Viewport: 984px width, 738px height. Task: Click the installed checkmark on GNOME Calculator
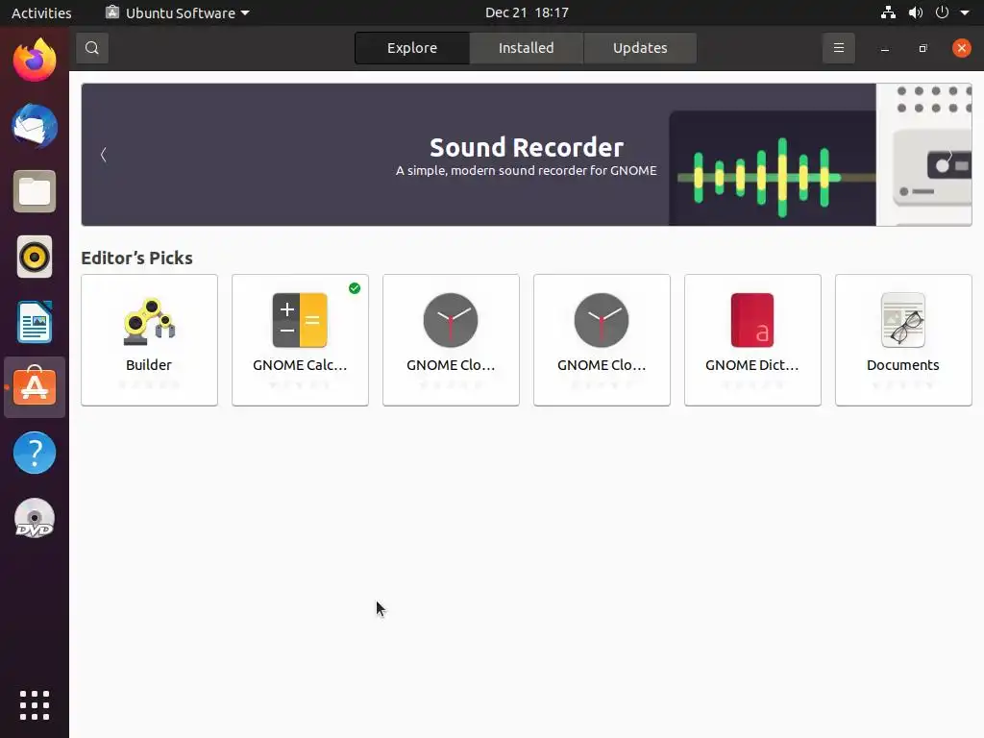coord(355,288)
